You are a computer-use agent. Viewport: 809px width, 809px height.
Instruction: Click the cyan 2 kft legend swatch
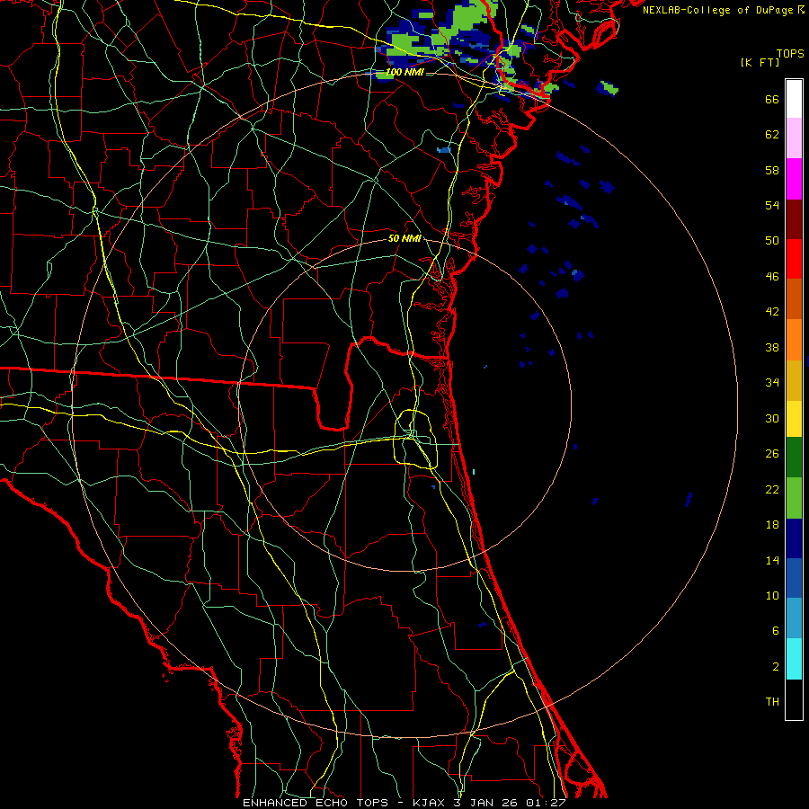pyautogui.click(x=794, y=659)
